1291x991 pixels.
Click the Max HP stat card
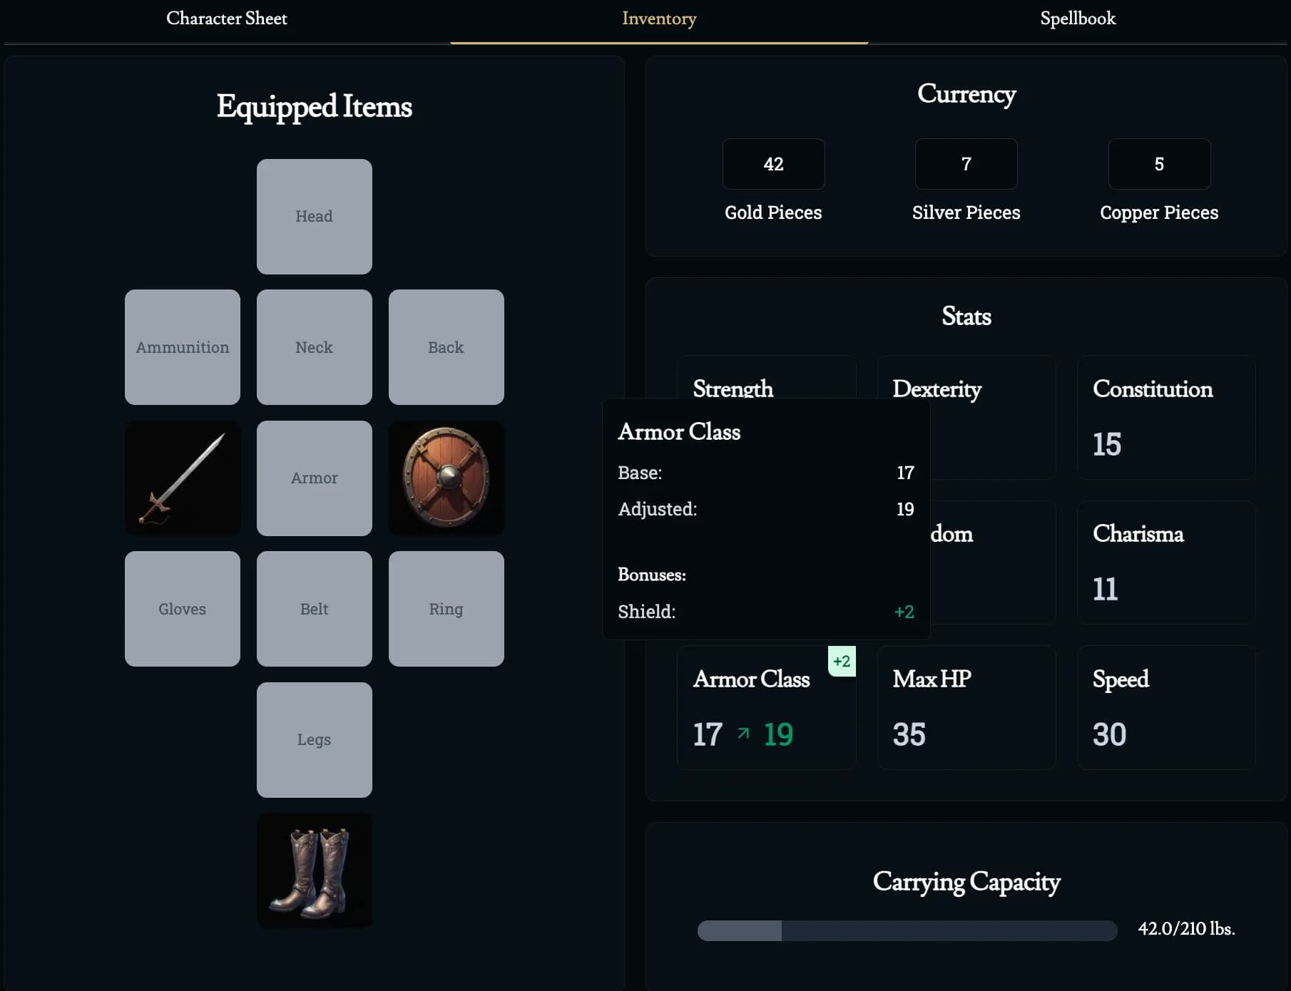(966, 707)
